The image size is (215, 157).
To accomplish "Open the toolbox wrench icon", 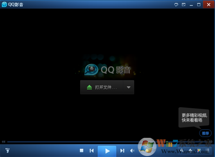I will pos(182,150).
